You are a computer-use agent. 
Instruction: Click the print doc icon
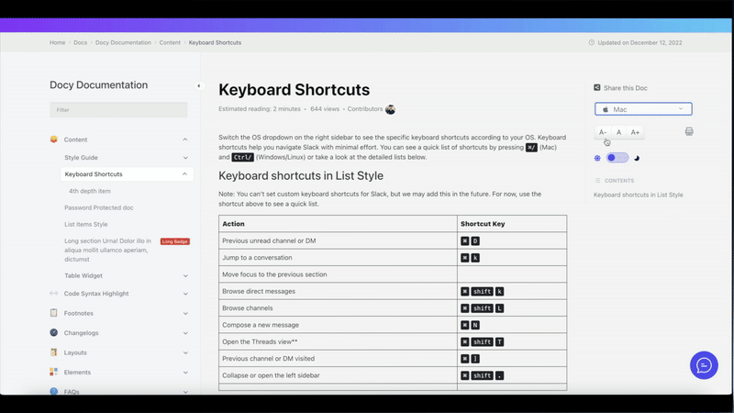click(x=689, y=131)
